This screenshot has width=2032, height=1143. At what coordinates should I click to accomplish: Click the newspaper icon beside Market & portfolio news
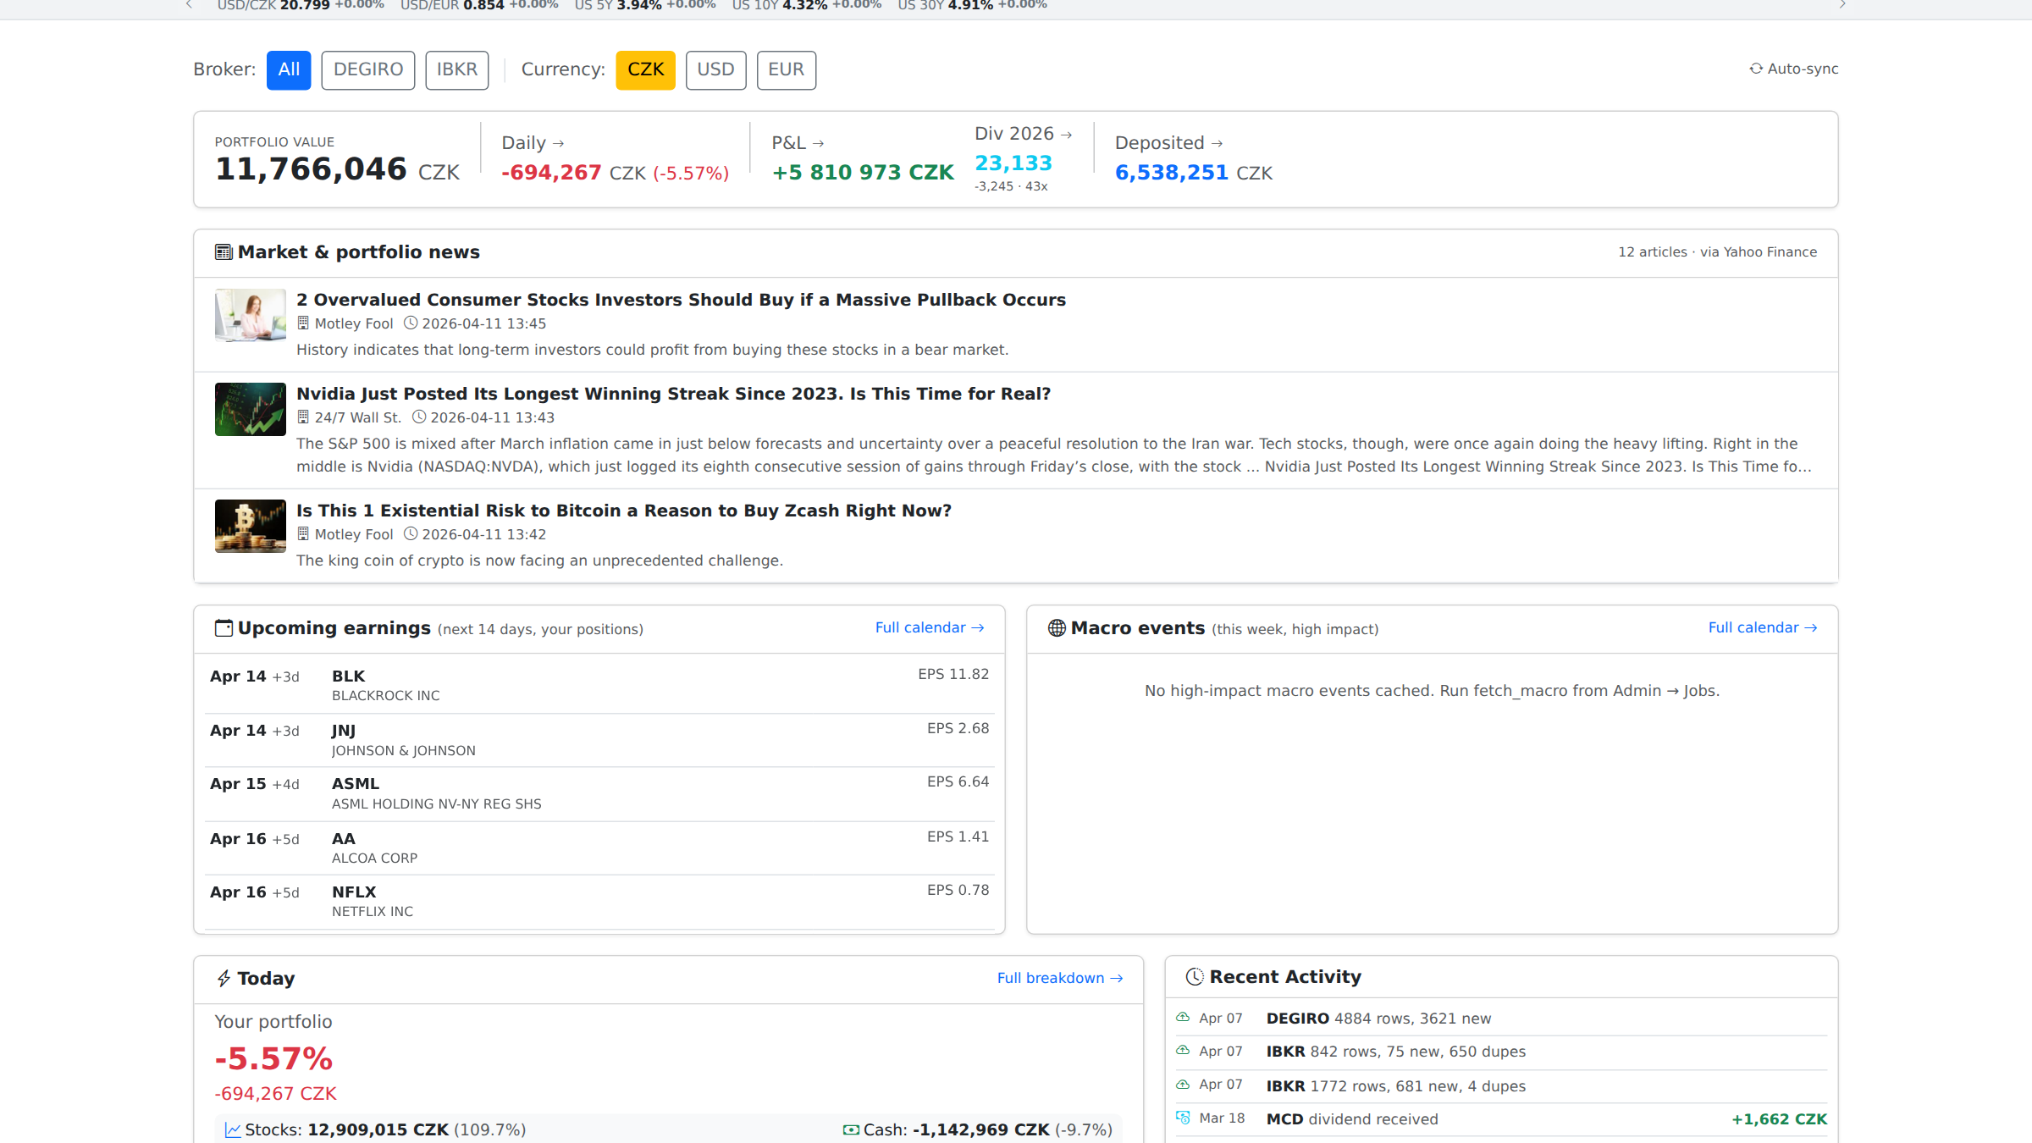pos(224,252)
